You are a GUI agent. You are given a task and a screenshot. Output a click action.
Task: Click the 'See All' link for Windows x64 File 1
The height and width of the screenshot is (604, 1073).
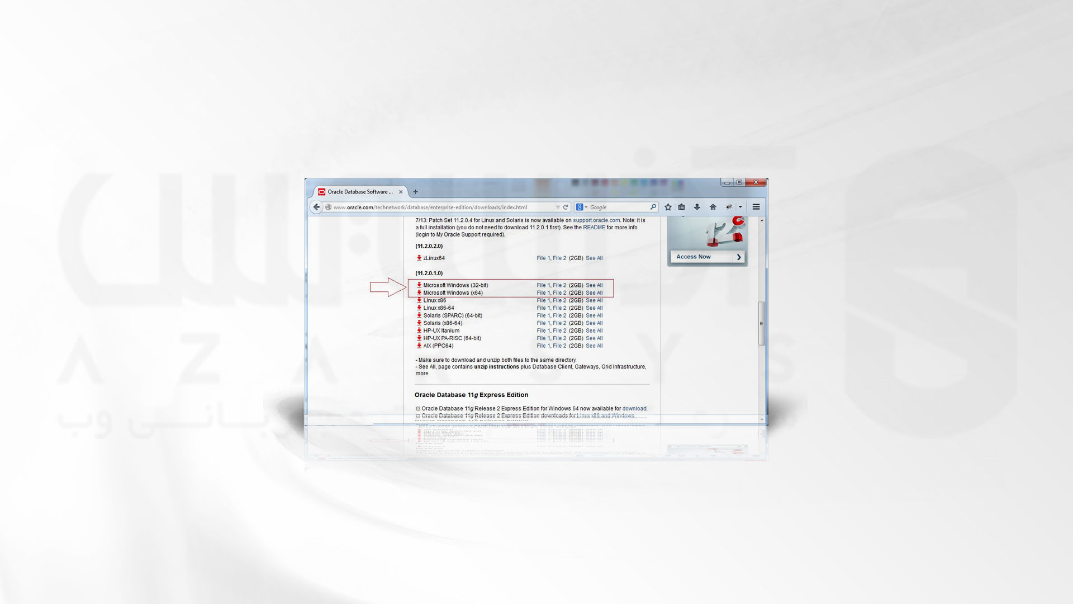[594, 293]
